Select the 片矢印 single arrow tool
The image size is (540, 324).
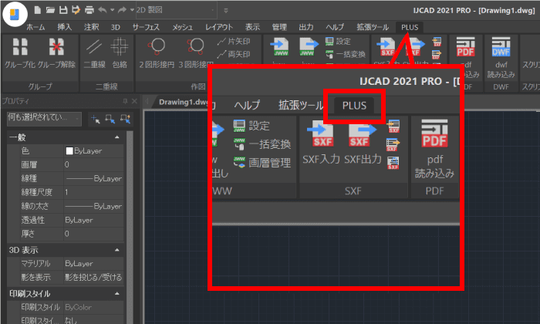pyautogui.click(x=234, y=42)
